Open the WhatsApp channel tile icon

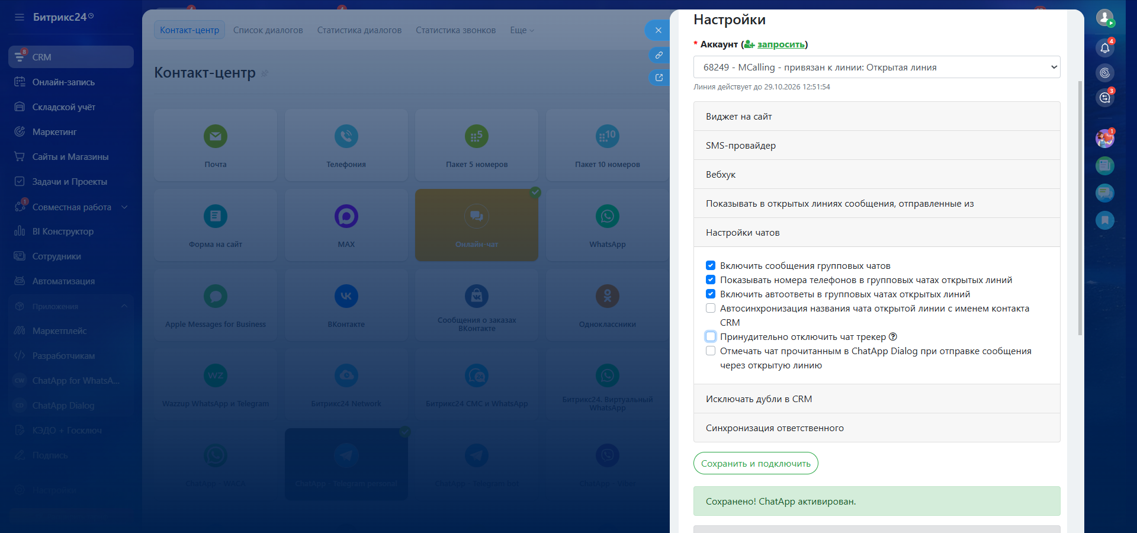tap(607, 216)
